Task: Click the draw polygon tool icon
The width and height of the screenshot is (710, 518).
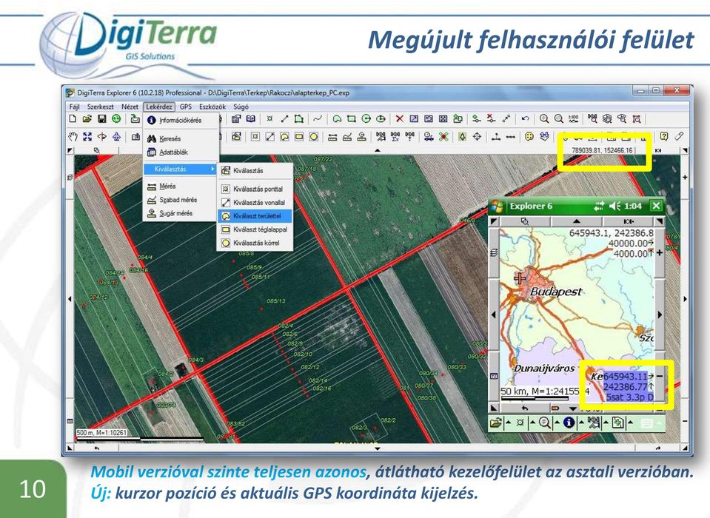Action: coord(299,119)
